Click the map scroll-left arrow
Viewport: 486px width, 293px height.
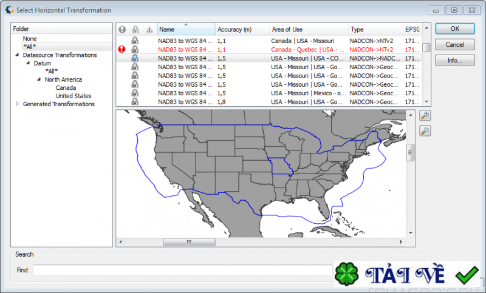point(120,242)
